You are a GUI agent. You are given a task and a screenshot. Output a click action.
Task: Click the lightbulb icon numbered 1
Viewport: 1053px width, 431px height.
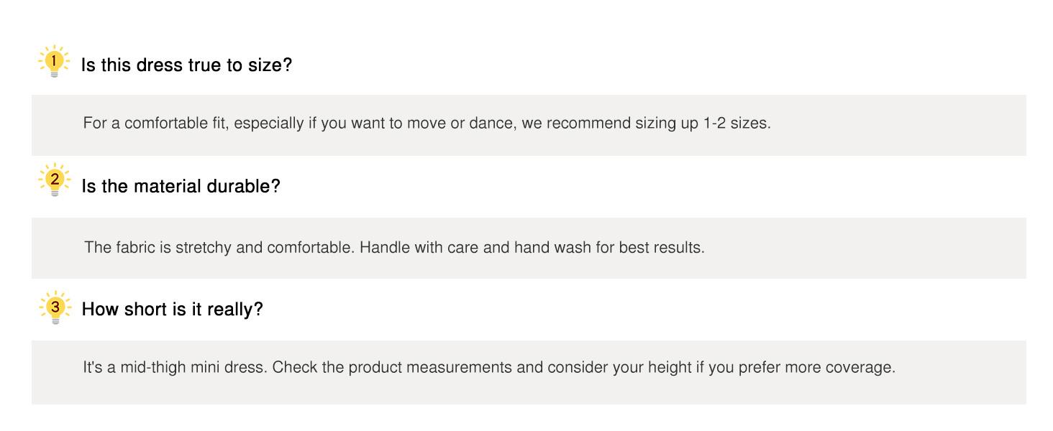pyautogui.click(x=54, y=62)
